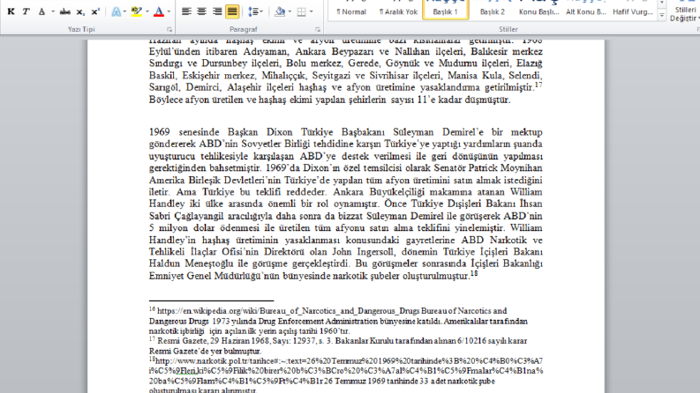Toggle the highlighted Justify alignment button
The image size is (700, 393).
point(232,11)
